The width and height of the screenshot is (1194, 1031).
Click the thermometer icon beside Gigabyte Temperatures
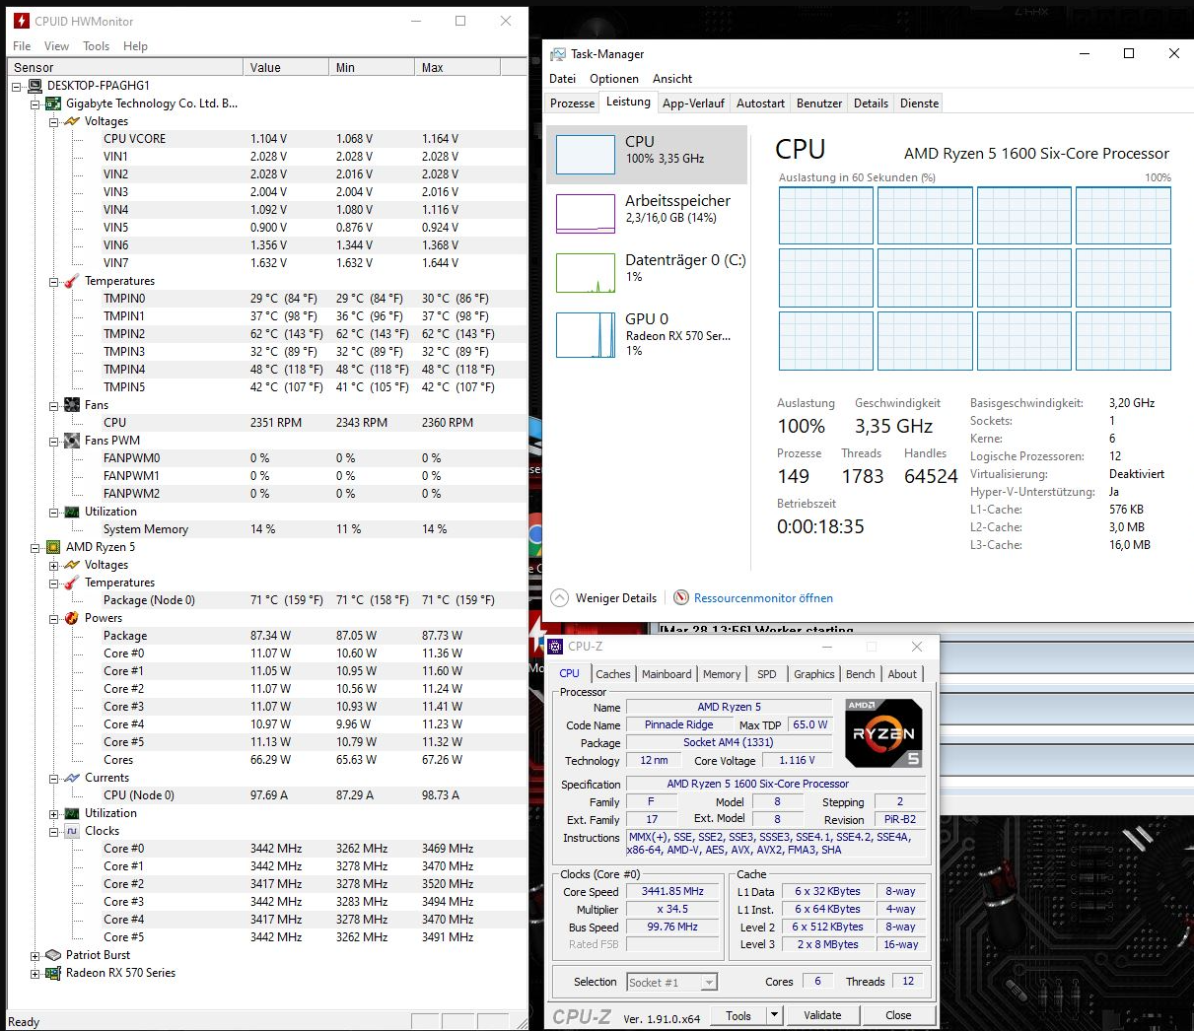[72, 281]
